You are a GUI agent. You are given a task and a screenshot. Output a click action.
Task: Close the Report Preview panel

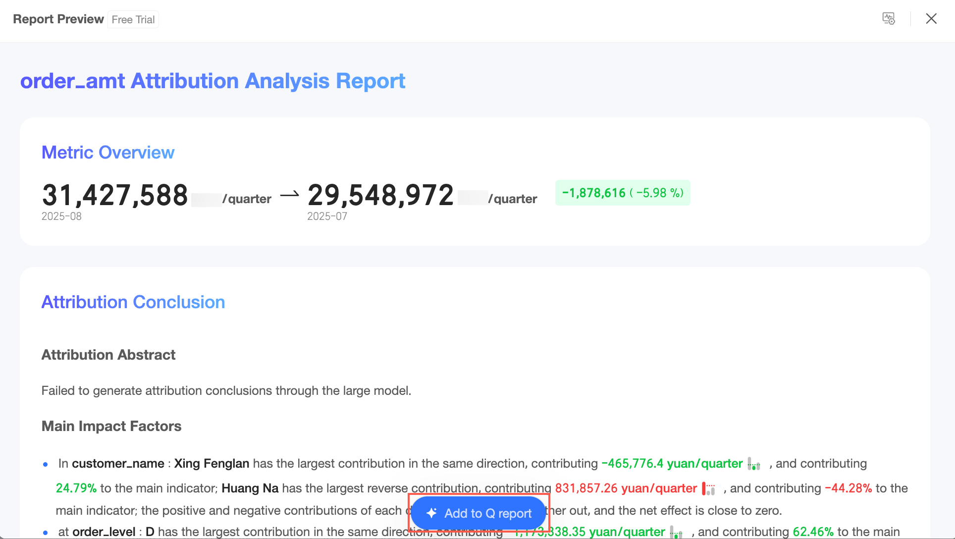[x=931, y=19]
